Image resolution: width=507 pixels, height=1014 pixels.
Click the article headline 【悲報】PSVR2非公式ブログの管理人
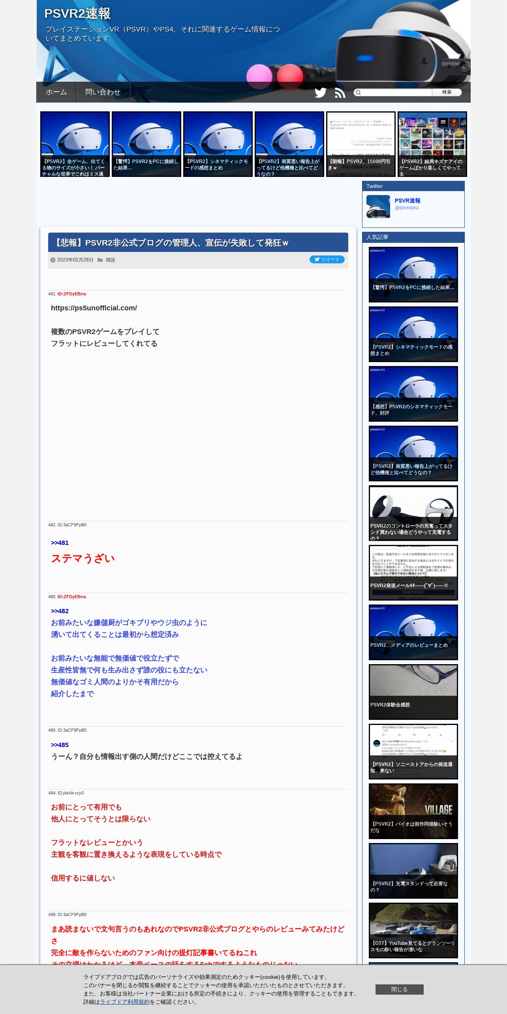click(x=171, y=243)
